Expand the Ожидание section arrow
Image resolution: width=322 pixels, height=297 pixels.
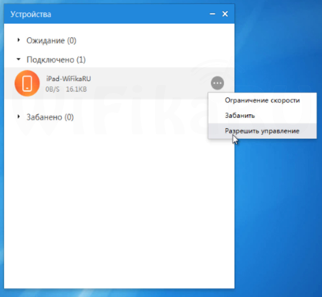tap(18, 40)
